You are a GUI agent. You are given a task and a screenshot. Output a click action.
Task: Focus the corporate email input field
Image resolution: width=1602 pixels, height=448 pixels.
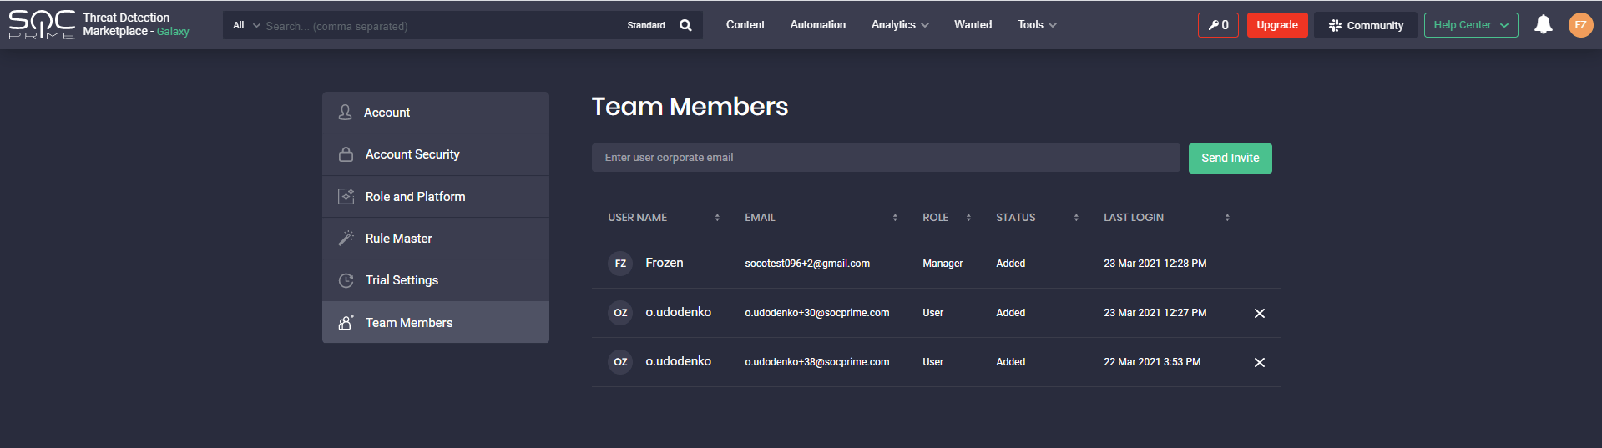pos(885,158)
